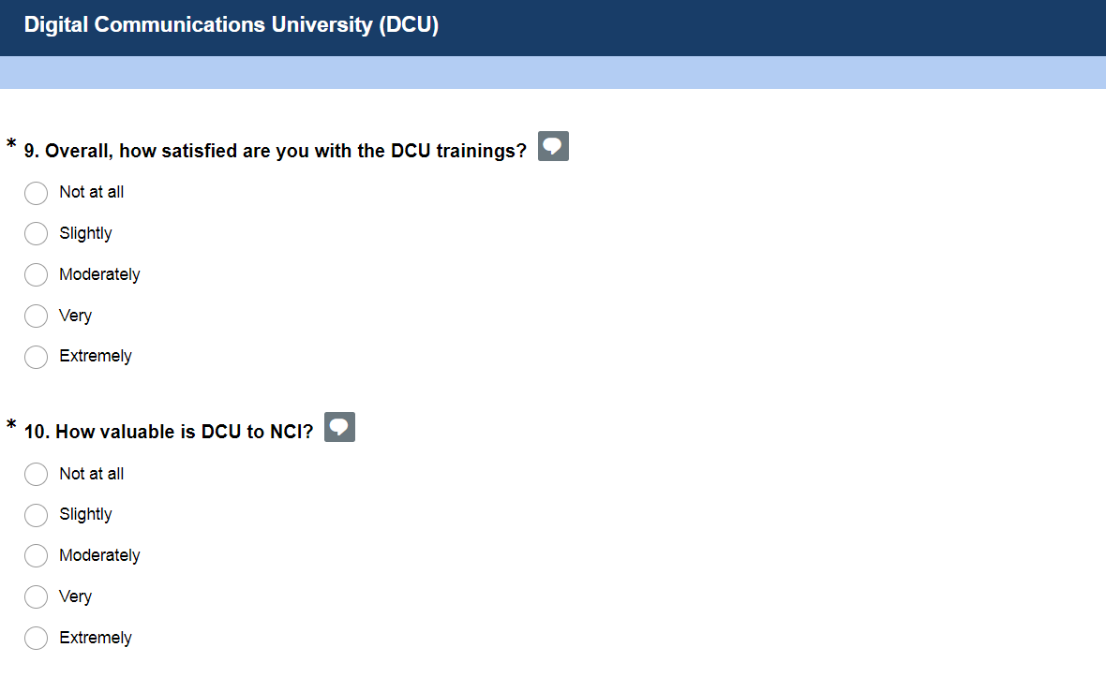Viewport: 1106px width, 677px height.
Task: Mark 'Extremely' satisfied with DCU trainings
Action: point(36,357)
